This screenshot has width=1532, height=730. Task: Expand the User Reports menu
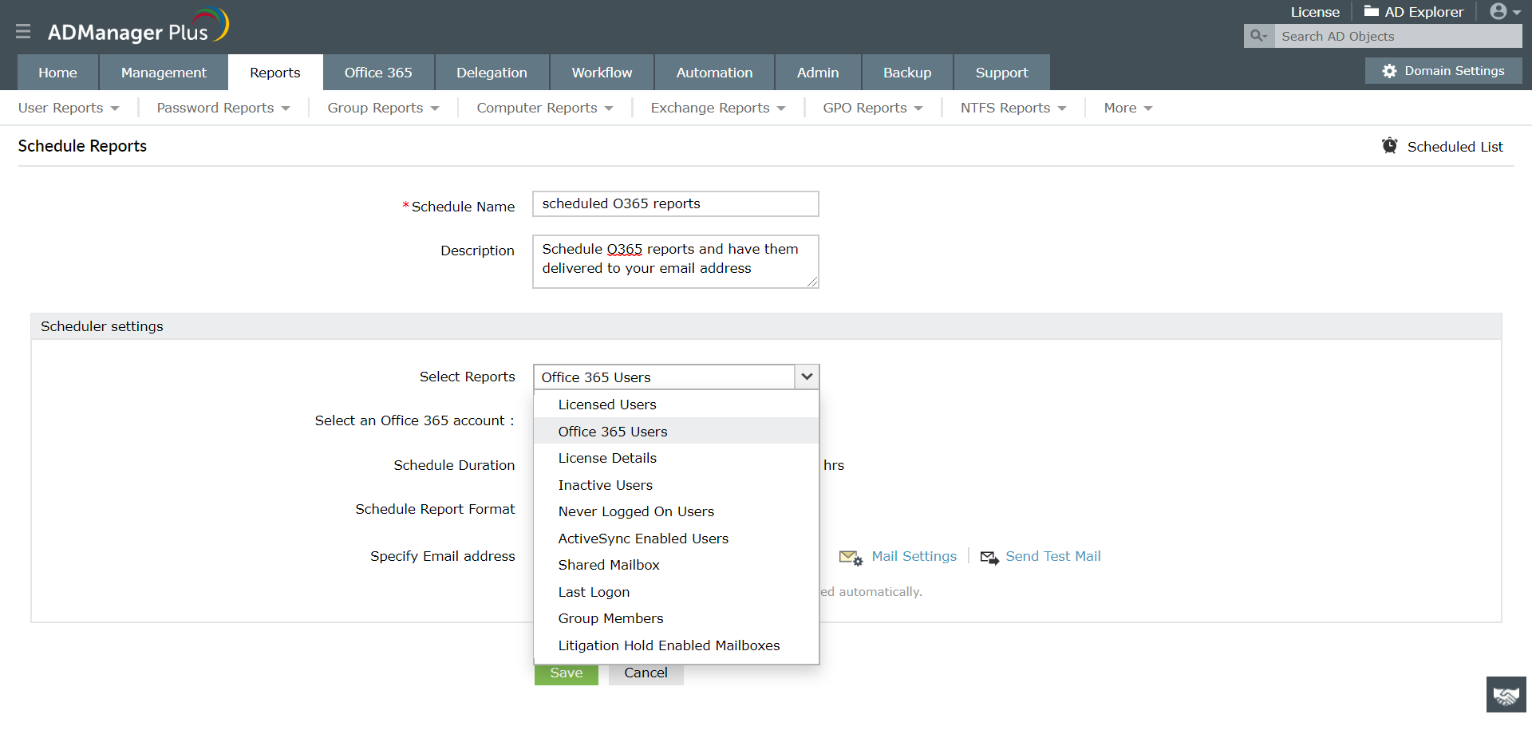(x=69, y=108)
